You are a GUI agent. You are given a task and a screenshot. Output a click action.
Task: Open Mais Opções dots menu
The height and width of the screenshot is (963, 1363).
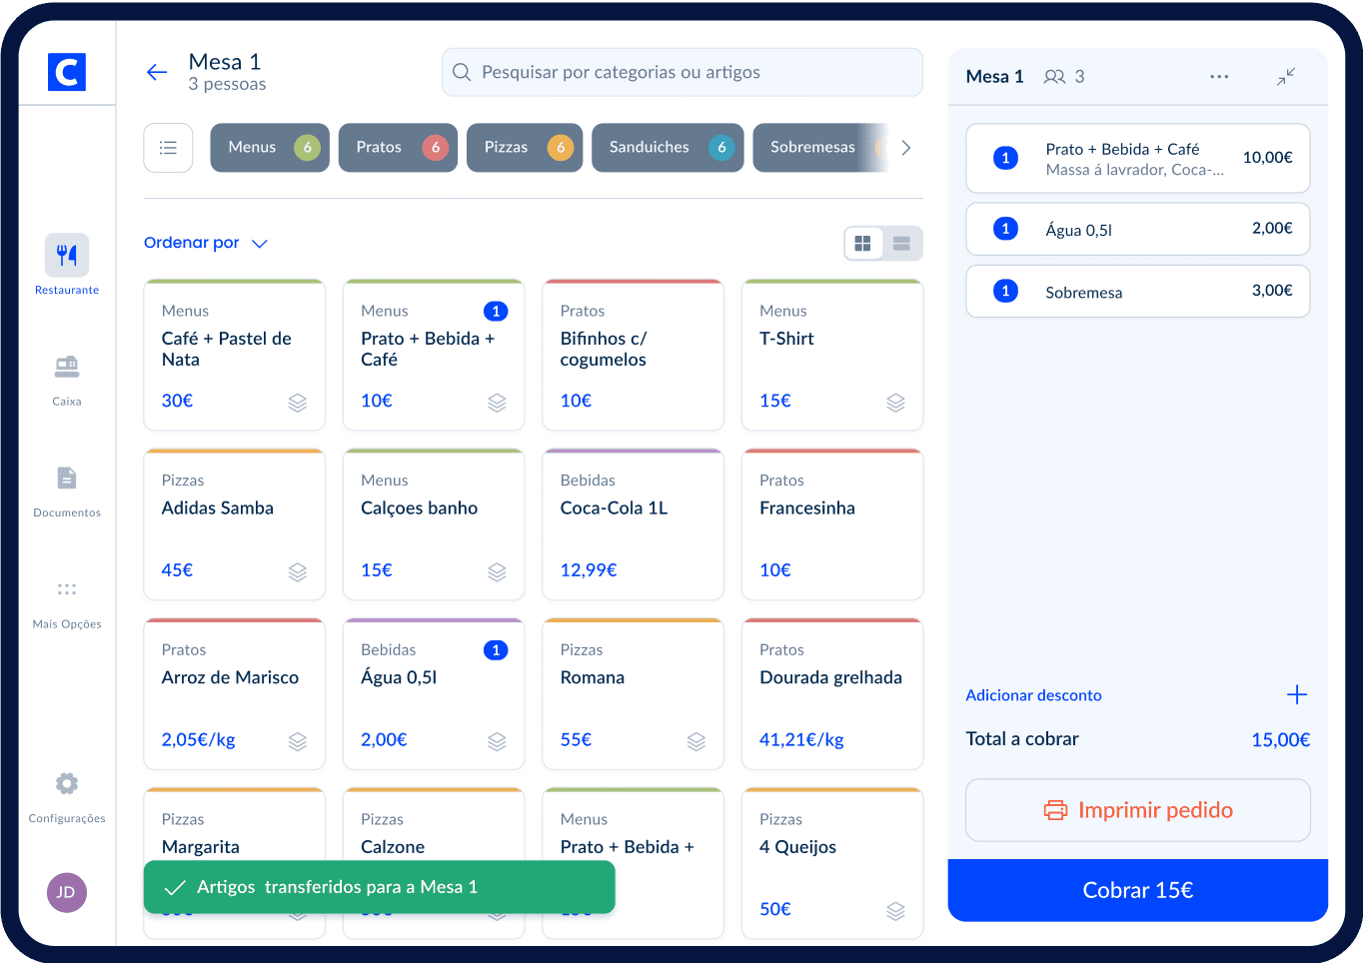67,590
